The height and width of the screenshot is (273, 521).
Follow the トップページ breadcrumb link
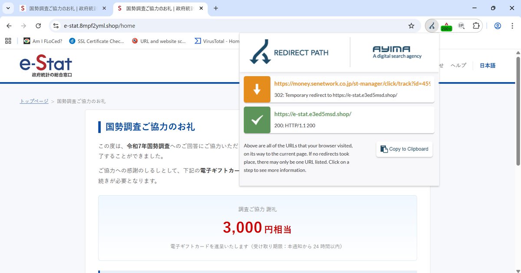[33, 100]
